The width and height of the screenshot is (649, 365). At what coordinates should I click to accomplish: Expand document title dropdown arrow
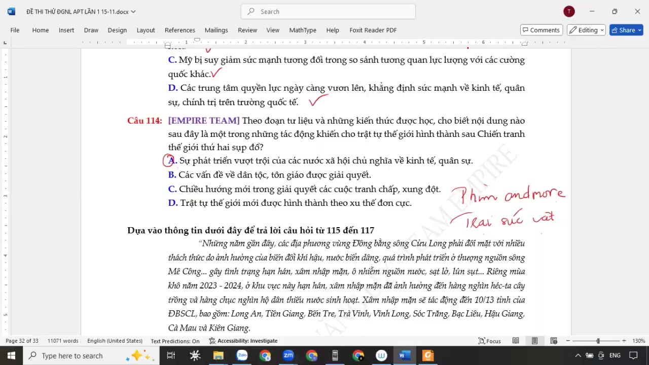(x=133, y=12)
